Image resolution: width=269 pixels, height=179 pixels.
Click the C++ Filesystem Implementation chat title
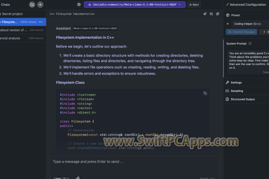(72, 14)
